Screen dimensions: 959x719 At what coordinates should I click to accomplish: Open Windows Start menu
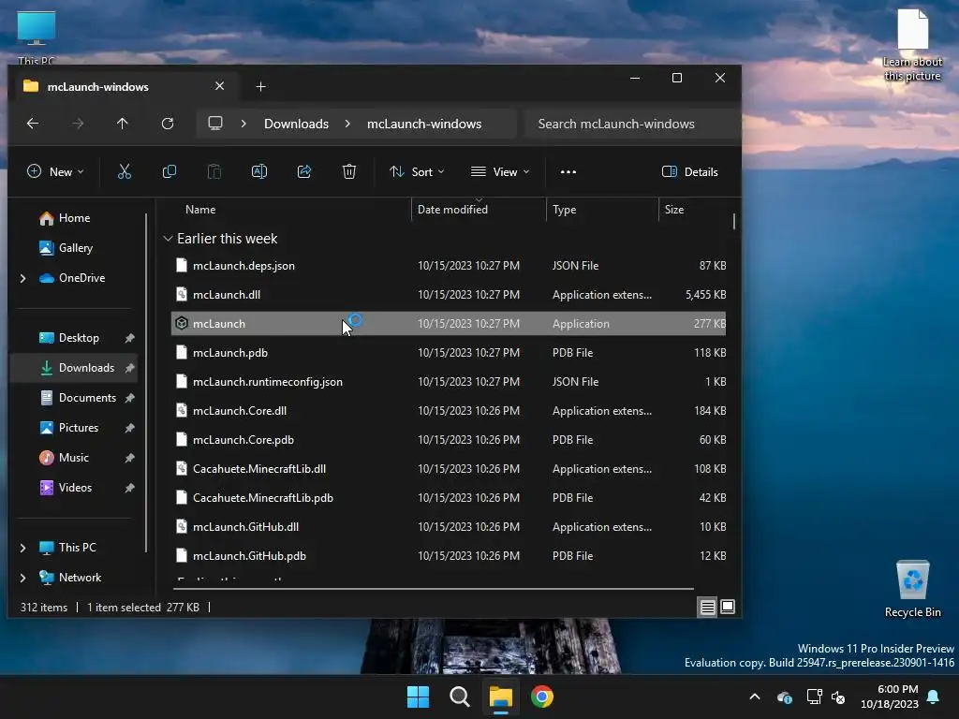pos(419,697)
